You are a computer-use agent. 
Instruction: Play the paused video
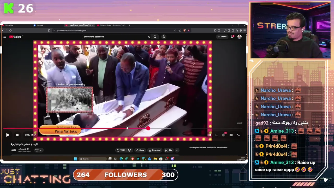pos(8,135)
